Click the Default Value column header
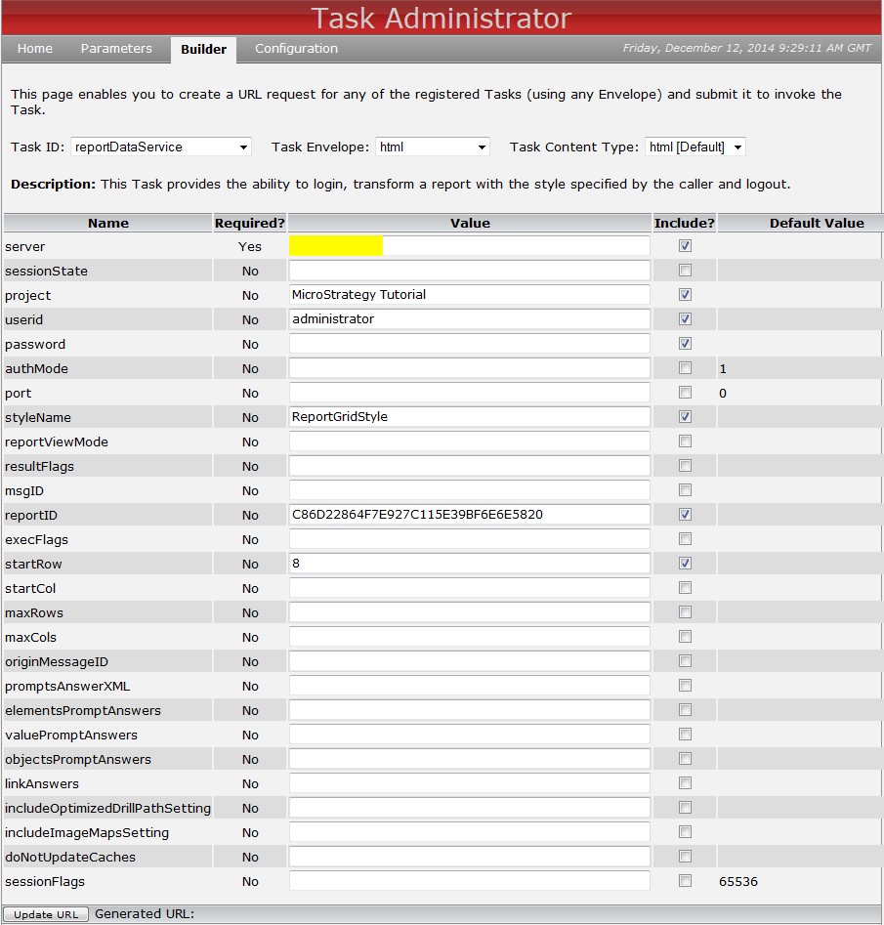Image resolution: width=884 pixels, height=925 pixels. click(817, 223)
